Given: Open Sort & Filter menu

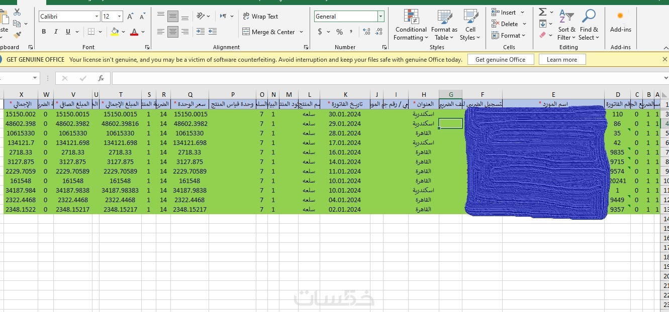Looking at the screenshot, I should coord(567,25).
